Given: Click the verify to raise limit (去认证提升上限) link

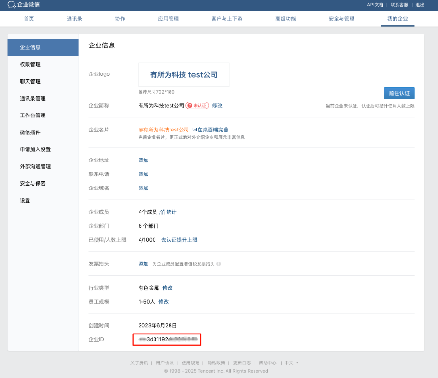Looking at the screenshot, I should coord(179,240).
